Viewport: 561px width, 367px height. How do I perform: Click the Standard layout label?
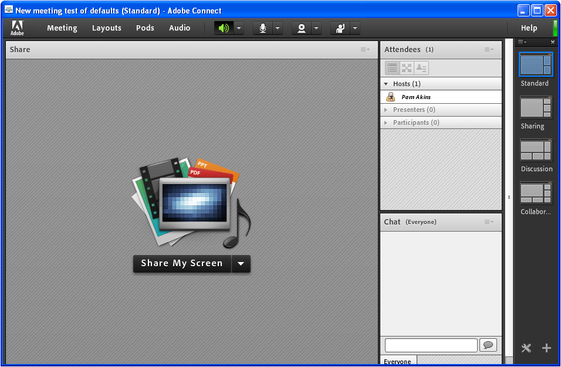tap(535, 83)
